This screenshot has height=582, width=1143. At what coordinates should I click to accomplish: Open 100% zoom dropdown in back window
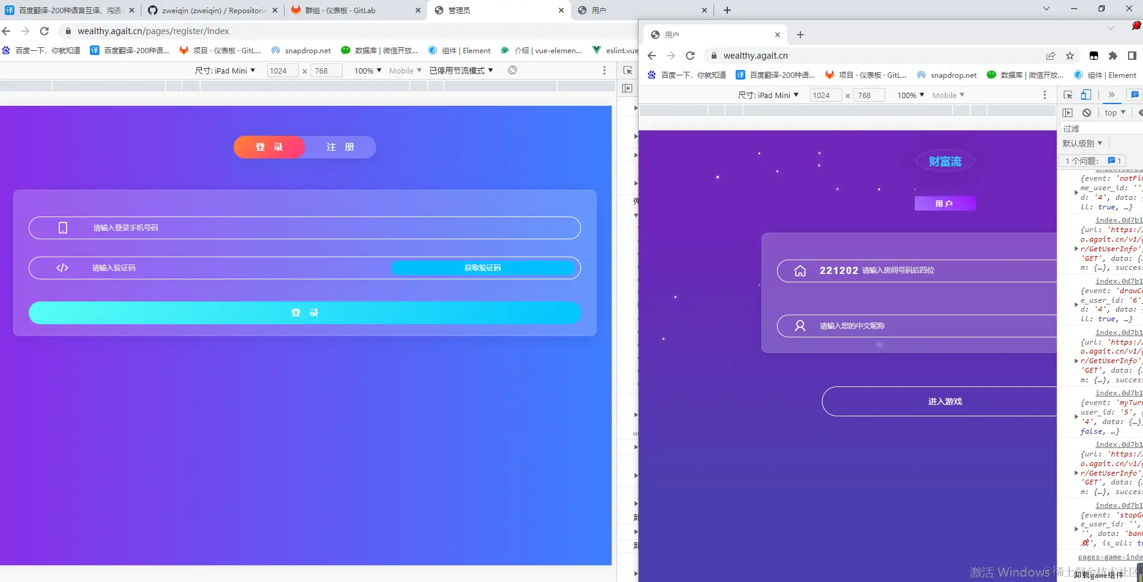pos(367,71)
